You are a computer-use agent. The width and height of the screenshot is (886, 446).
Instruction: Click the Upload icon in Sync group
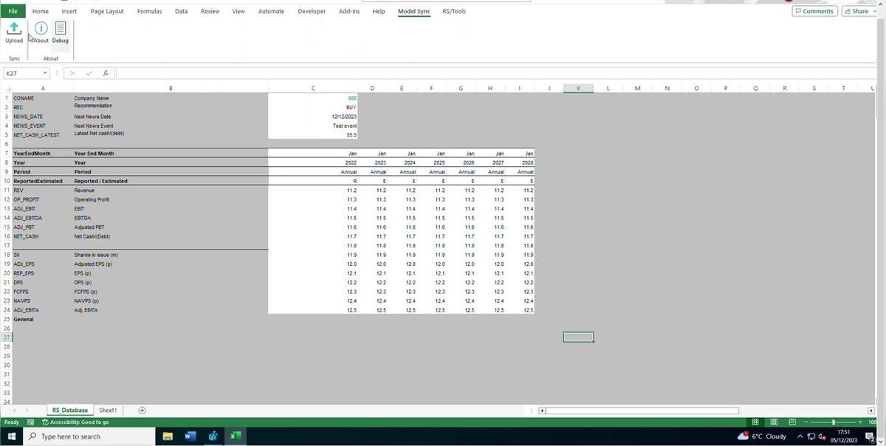point(13,32)
